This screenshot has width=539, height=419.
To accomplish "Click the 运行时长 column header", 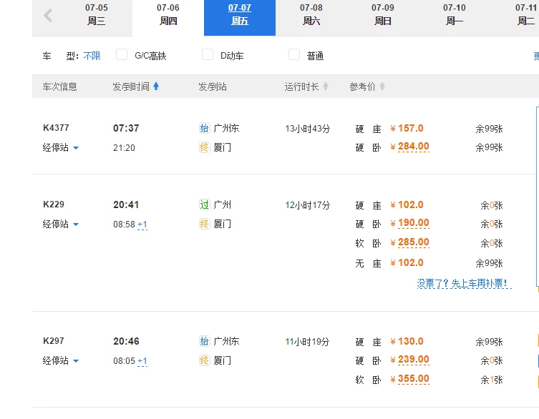I will [x=302, y=87].
